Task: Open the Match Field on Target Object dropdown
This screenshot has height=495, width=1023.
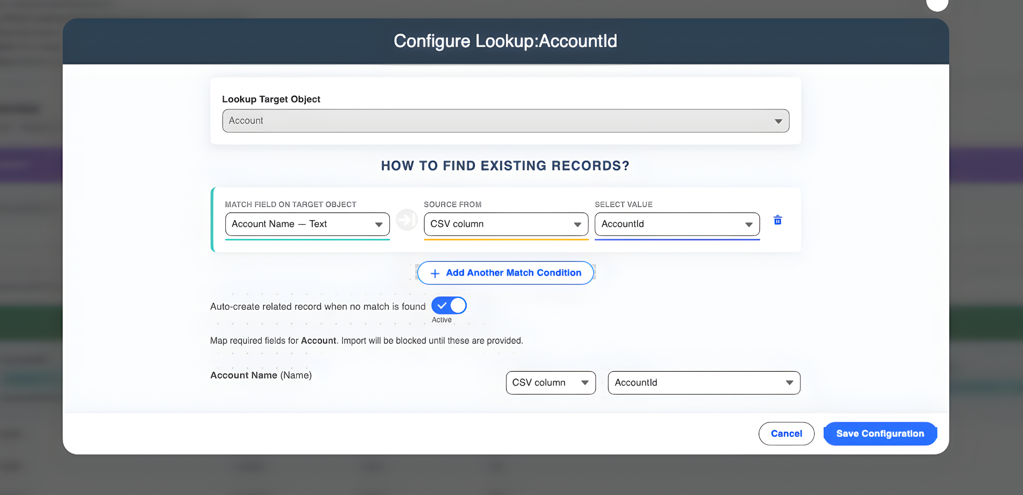Action: click(307, 224)
